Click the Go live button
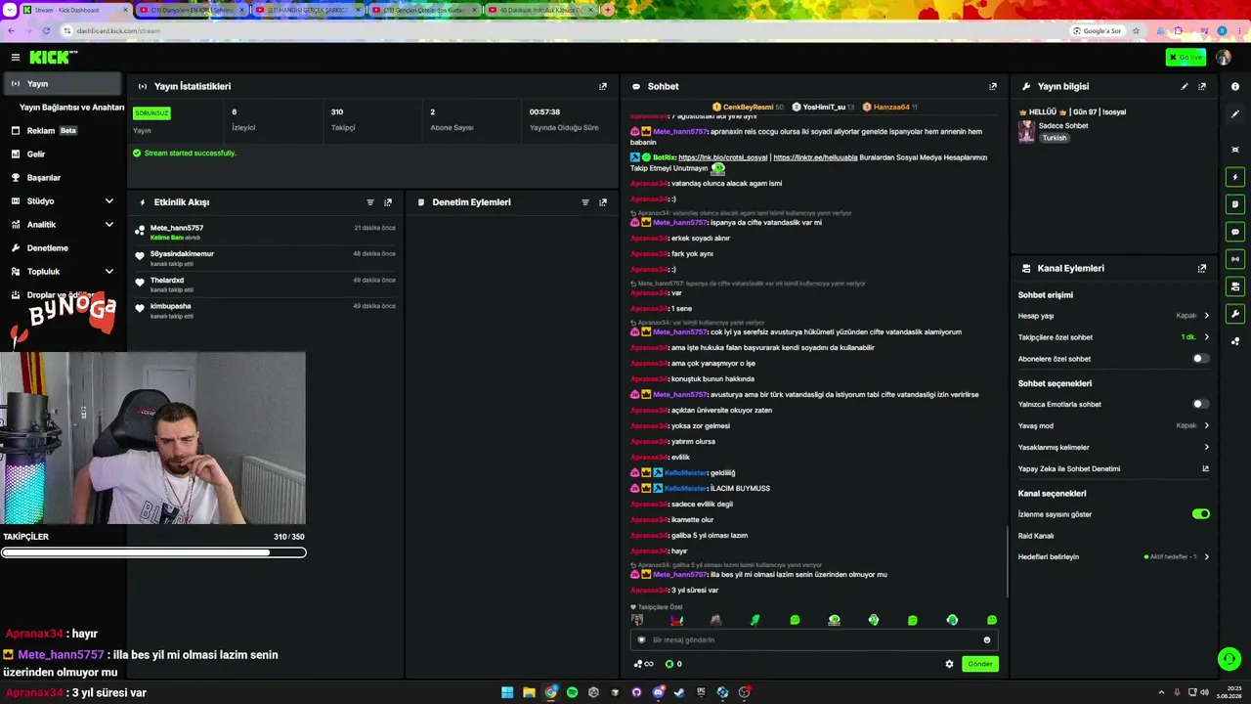The height and width of the screenshot is (704, 1251). [x=1186, y=58]
